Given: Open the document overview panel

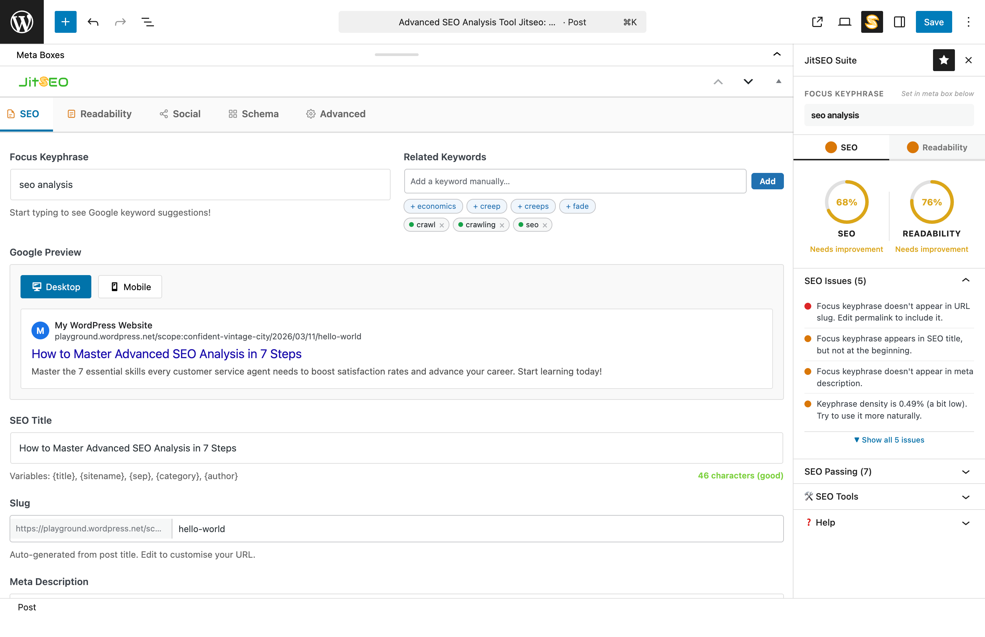Looking at the screenshot, I should pos(147,22).
